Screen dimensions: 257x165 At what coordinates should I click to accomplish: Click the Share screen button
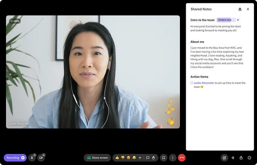tap(97, 158)
